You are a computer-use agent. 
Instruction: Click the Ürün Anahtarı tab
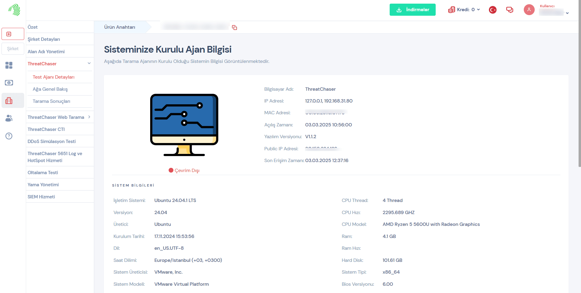coord(120,27)
